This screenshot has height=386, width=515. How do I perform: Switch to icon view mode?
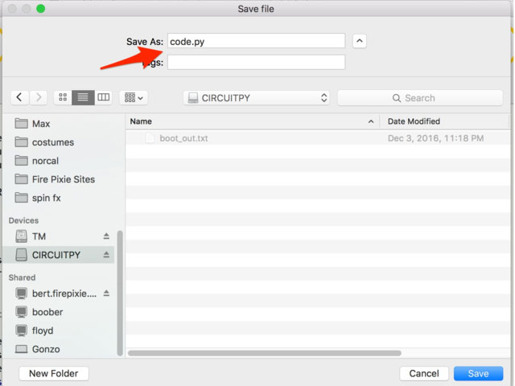click(x=63, y=97)
